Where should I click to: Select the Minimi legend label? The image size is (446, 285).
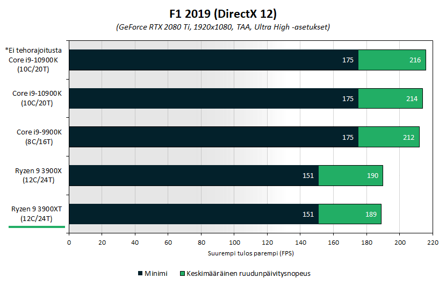[156, 273]
